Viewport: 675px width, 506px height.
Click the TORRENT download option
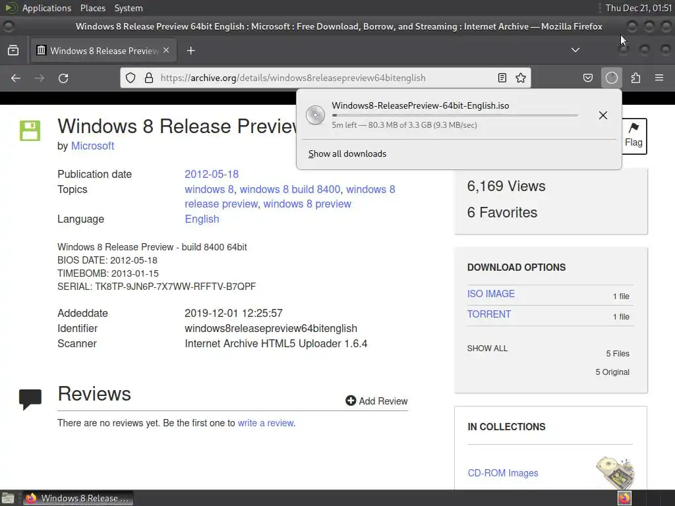click(489, 314)
